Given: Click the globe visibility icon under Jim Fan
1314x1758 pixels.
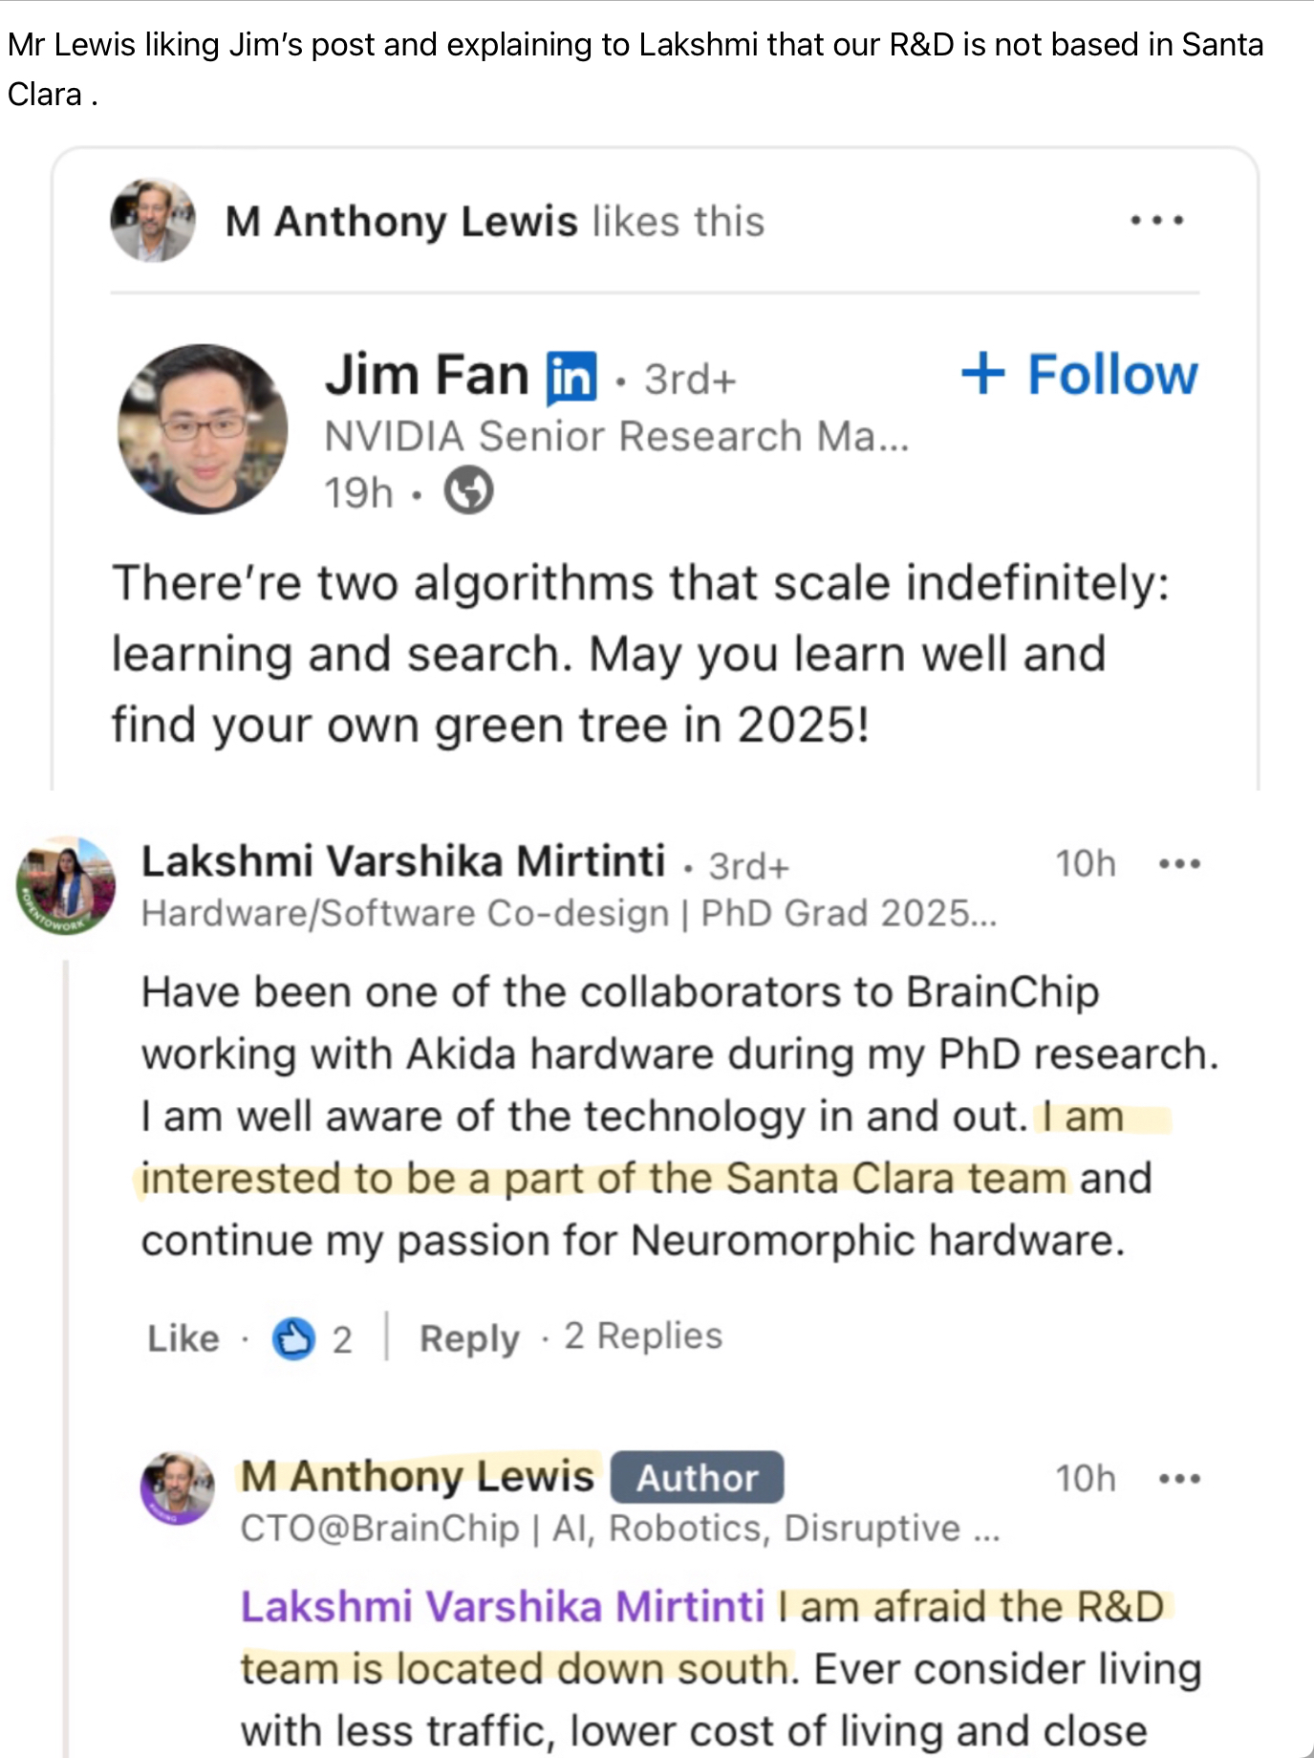Looking at the screenshot, I should [468, 491].
